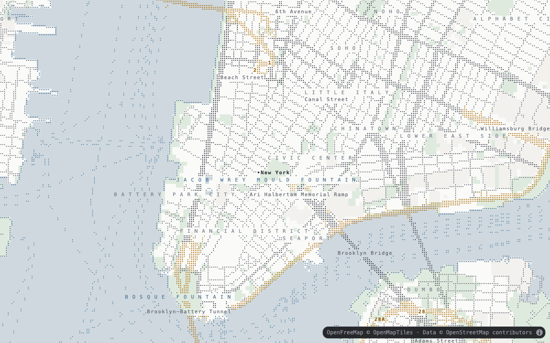
Task: Click the Adams Street label
Action: coord(436,341)
